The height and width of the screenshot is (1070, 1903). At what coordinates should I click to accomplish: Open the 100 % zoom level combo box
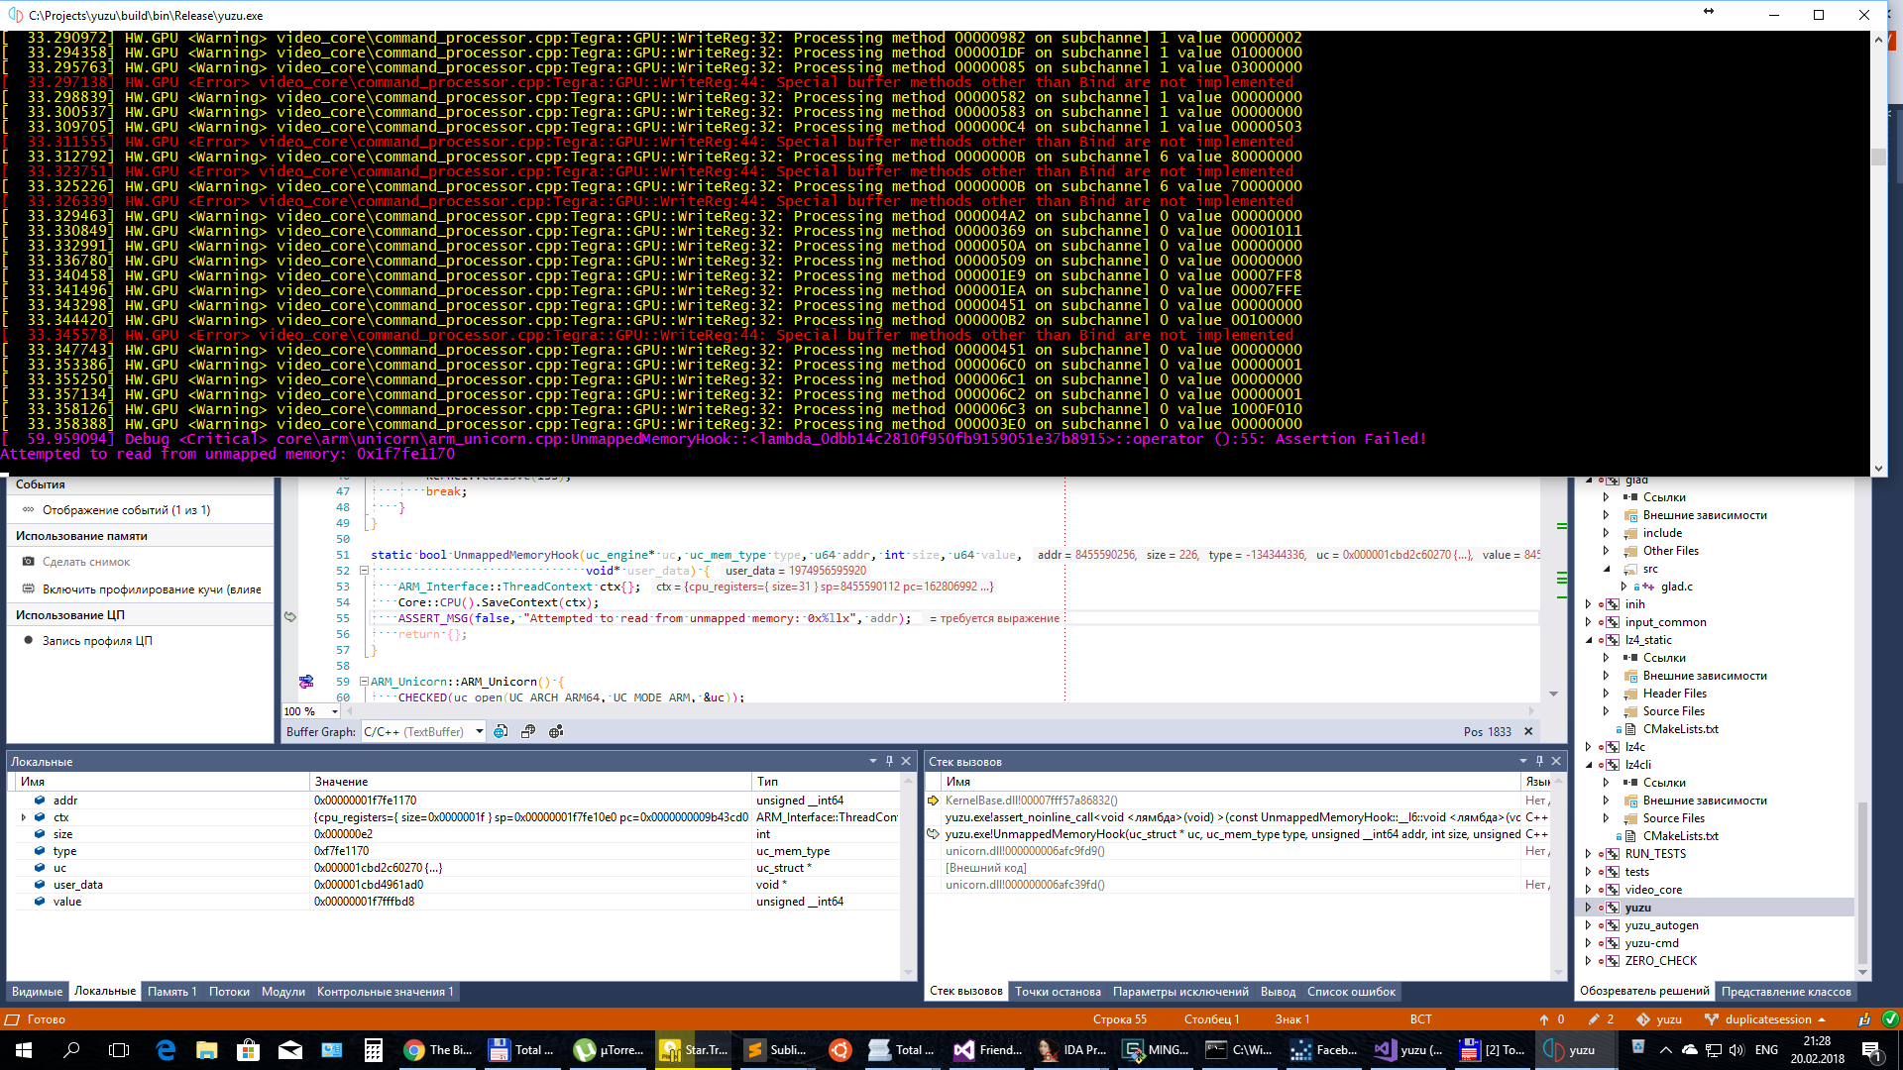pos(311,711)
